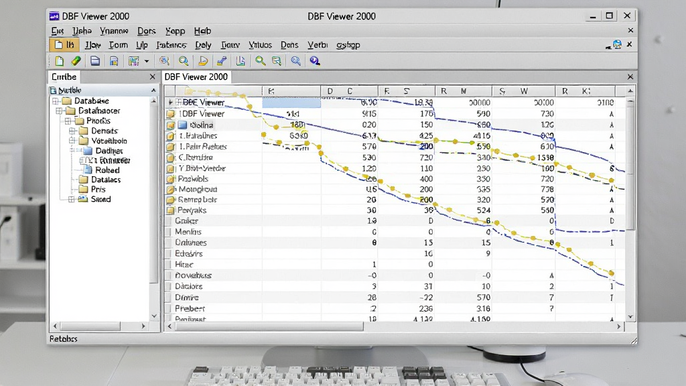Click the blue square icon on the 'Ololina' row
The height and width of the screenshot is (386, 686).
pyautogui.click(x=183, y=125)
